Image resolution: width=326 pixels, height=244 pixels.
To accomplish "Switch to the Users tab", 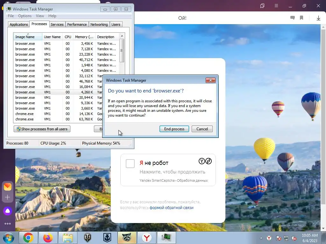I will 116,24.
